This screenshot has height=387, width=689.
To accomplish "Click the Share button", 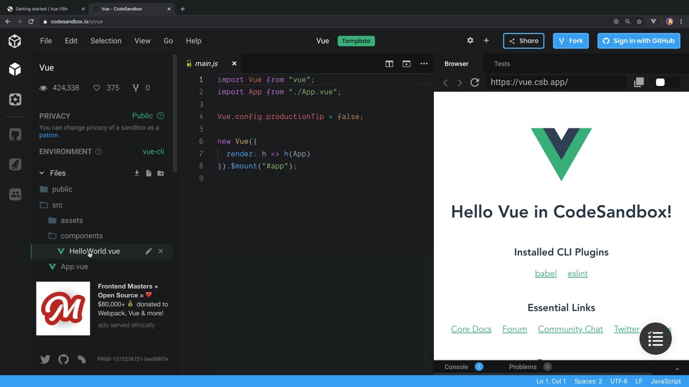I will coord(524,41).
